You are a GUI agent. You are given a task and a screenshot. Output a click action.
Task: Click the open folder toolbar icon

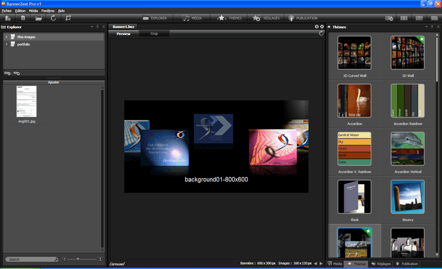[38, 18]
